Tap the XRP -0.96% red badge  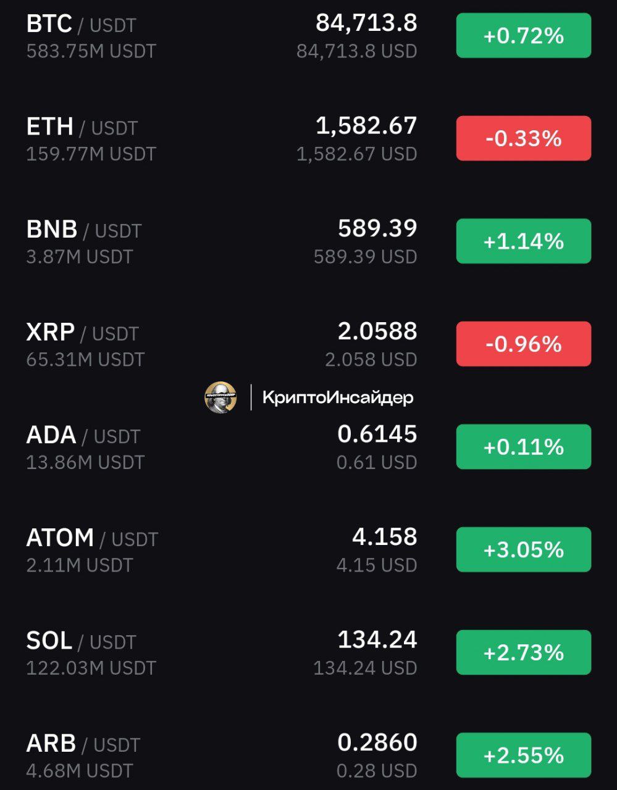[x=524, y=344]
